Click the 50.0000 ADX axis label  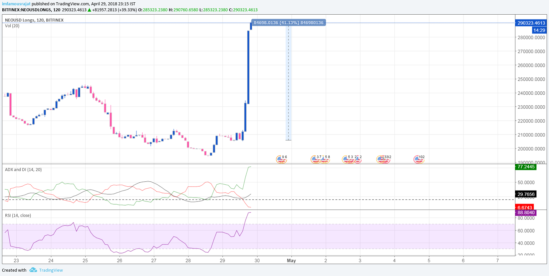click(526, 183)
